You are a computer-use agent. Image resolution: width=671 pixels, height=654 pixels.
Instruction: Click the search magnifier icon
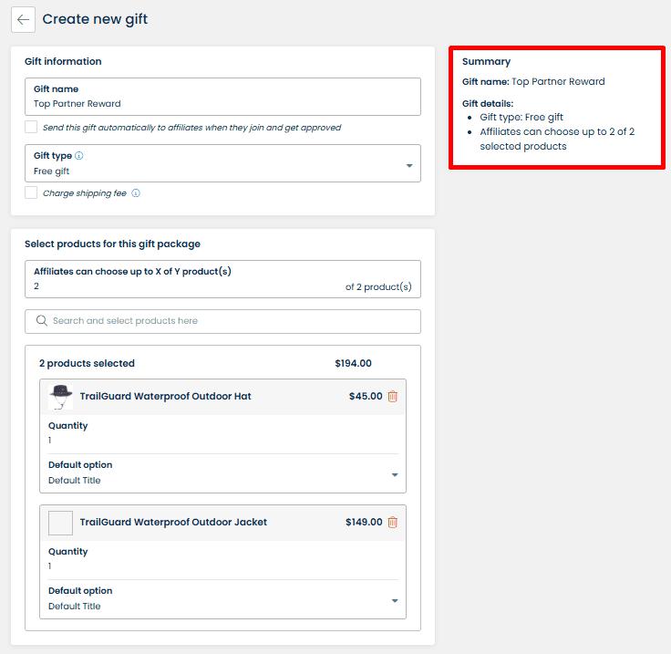[41, 321]
